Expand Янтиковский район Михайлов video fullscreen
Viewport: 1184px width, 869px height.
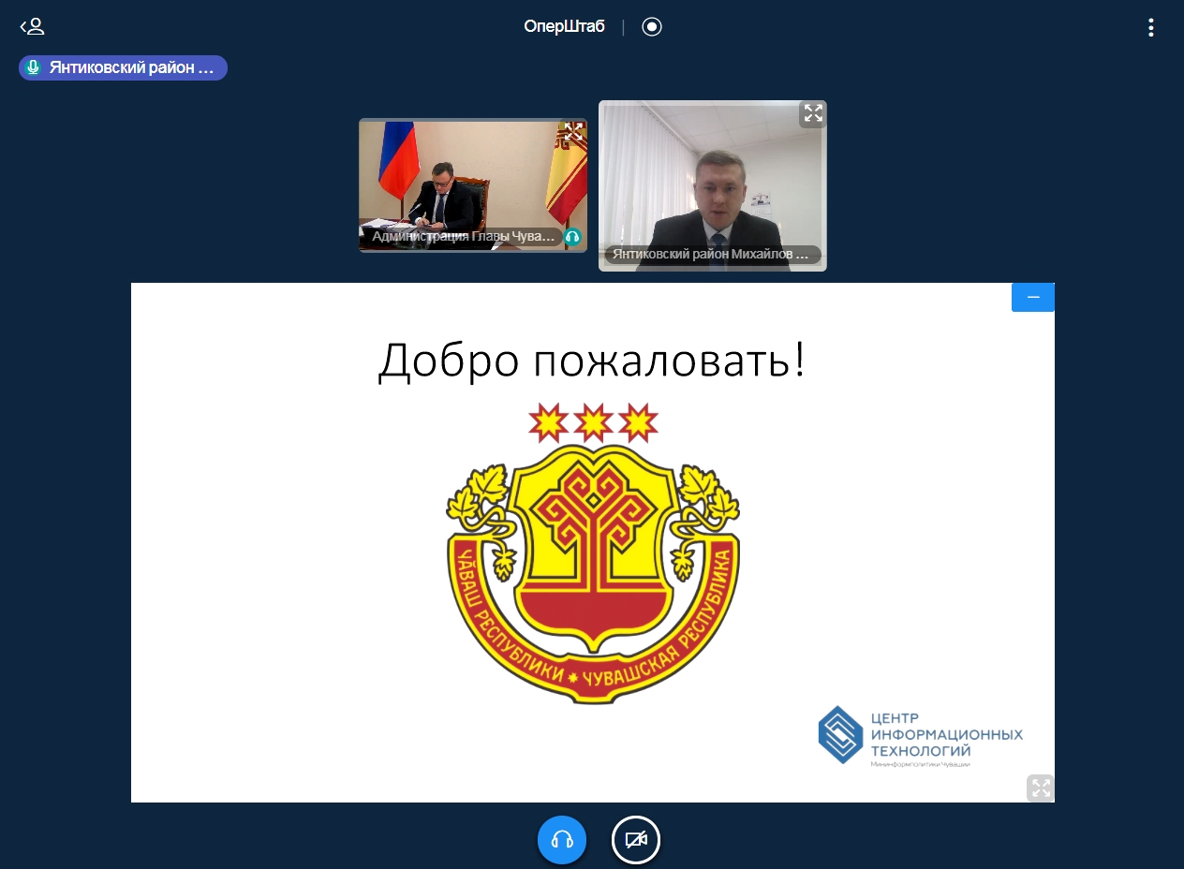click(x=813, y=113)
